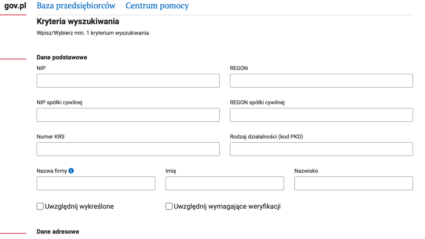Focus the Imię text field
Screen dimensions: 425x239
tap(225, 183)
